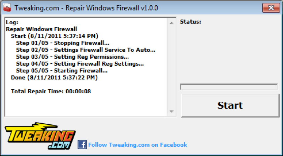The height and width of the screenshot is (156, 283).
Task: Select the Step 03/05 Setting Reg Permissions line
Action: [72, 57]
